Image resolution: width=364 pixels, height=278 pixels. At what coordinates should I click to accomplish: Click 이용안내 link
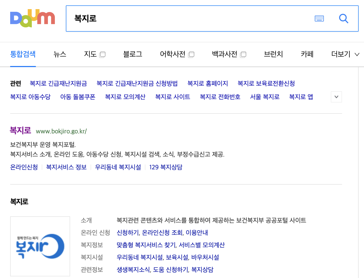pos(197,233)
